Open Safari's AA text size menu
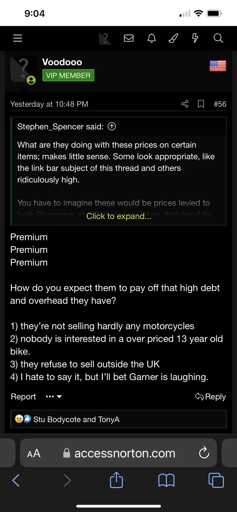Viewport: 237px width, 512px height. [x=34, y=453]
